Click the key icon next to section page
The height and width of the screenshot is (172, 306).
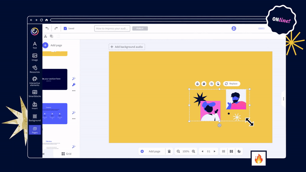pos(73,84)
